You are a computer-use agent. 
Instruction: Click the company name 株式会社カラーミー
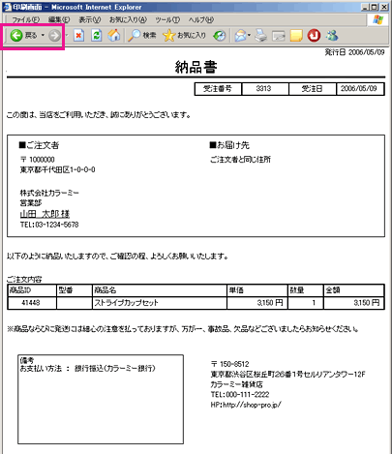(x=49, y=193)
